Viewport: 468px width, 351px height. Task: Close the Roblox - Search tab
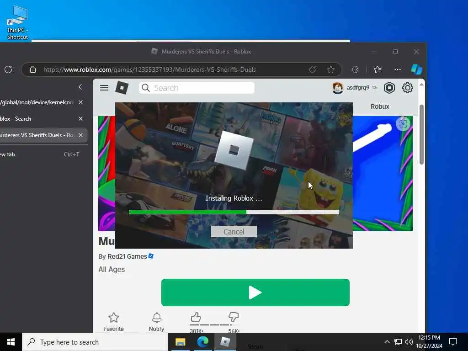point(80,118)
